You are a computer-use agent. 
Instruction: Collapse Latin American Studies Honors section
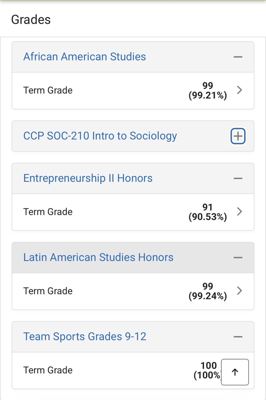238,258
